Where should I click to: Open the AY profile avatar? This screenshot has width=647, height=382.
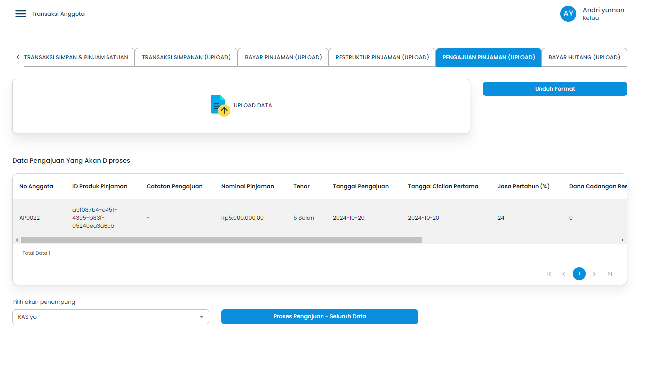(x=568, y=14)
